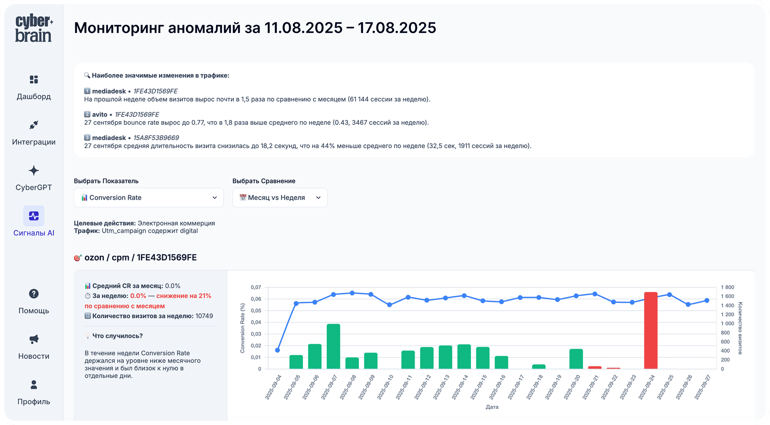This screenshot has width=770, height=425.
Task: Open Профиль user icon
Action: point(34,385)
